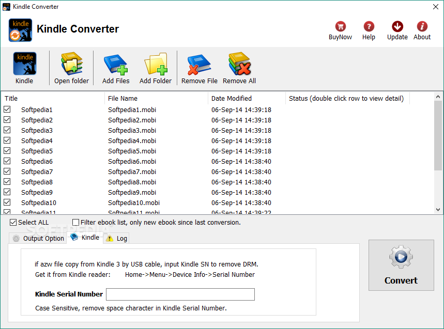Select the Softpedia1.mobi file name
The width and height of the screenshot is (444, 329).
(132, 110)
